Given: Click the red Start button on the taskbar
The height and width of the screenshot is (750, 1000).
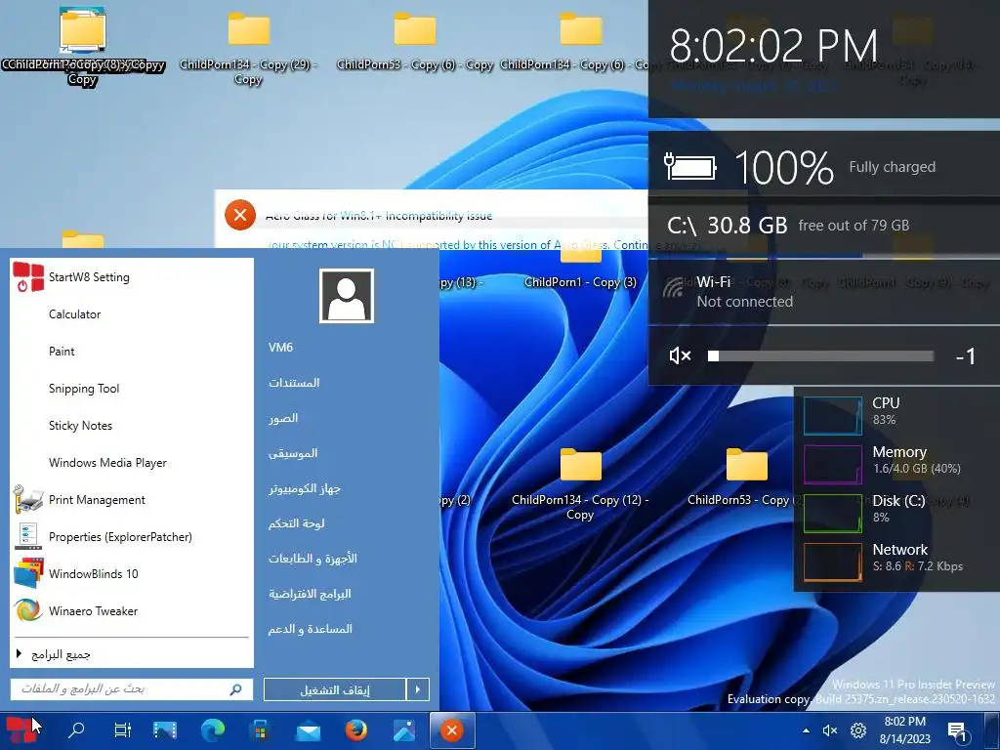Looking at the screenshot, I should [21, 730].
